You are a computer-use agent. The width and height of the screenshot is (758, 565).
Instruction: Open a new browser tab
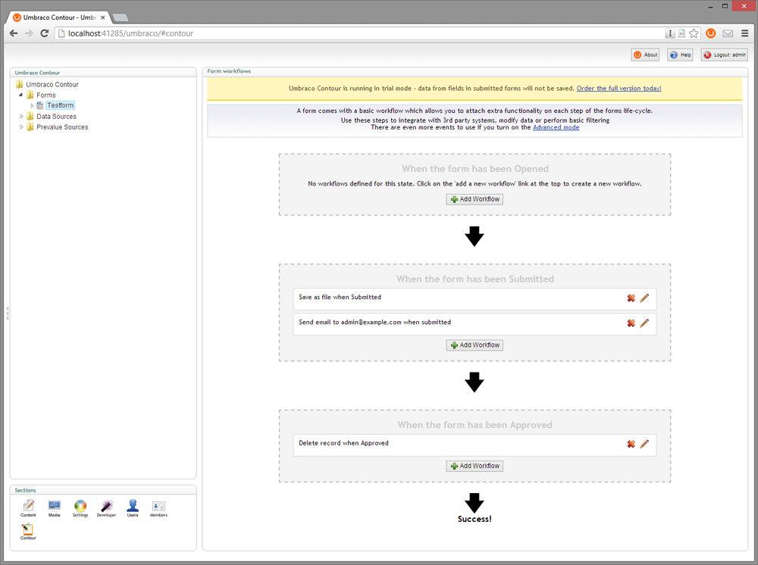coord(121,18)
